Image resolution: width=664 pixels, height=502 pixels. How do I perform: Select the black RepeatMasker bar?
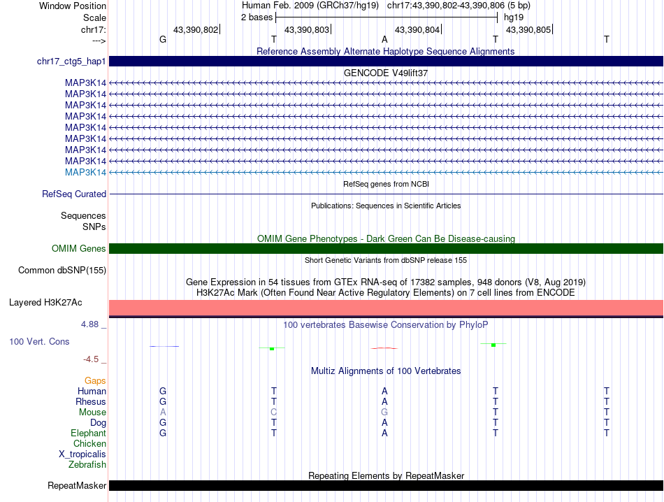click(x=386, y=485)
